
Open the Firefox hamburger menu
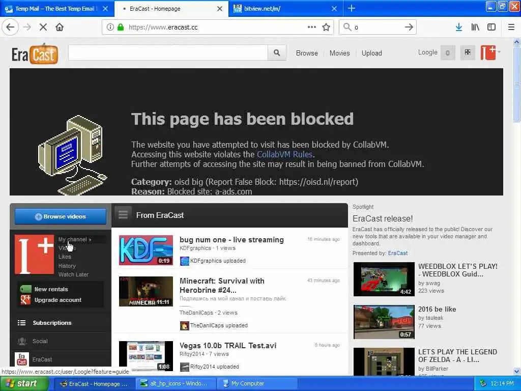click(x=511, y=27)
